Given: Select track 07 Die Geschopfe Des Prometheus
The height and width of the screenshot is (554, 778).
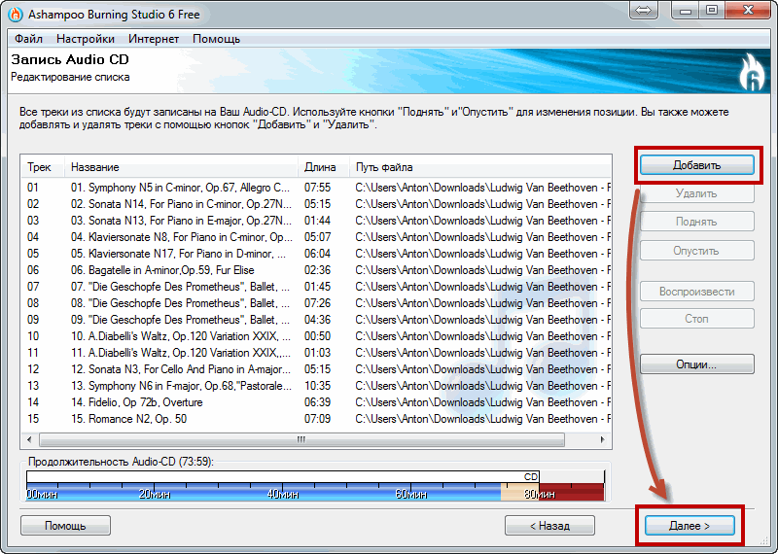Looking at the screenshot, I should click(316, 287).
